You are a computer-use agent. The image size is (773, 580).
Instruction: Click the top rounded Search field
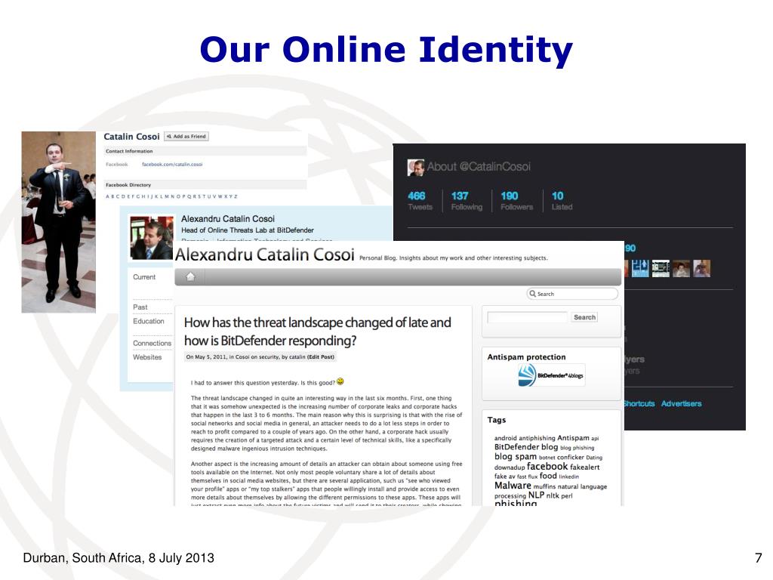pos(572,294)
